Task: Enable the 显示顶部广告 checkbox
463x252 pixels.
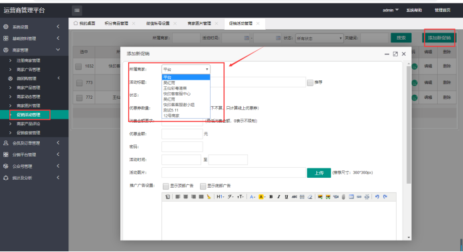Action: coord(165,186)
